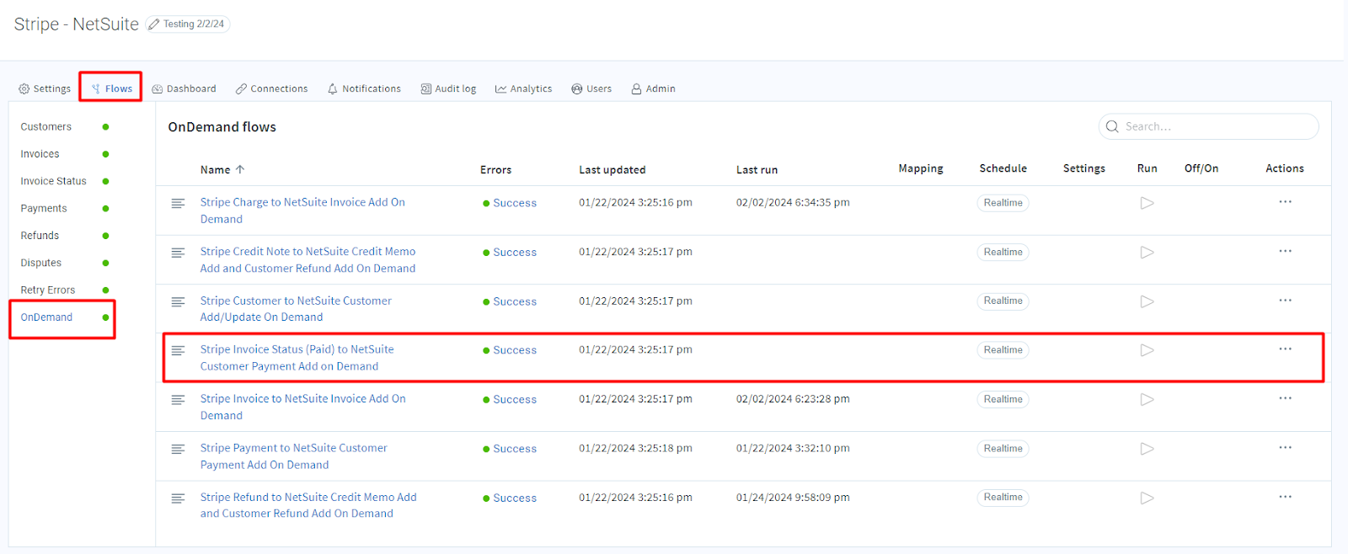Click Realtime badge on Stripe Payment row
Viewport: 1348px width, 554px height.
[1003, 449]
